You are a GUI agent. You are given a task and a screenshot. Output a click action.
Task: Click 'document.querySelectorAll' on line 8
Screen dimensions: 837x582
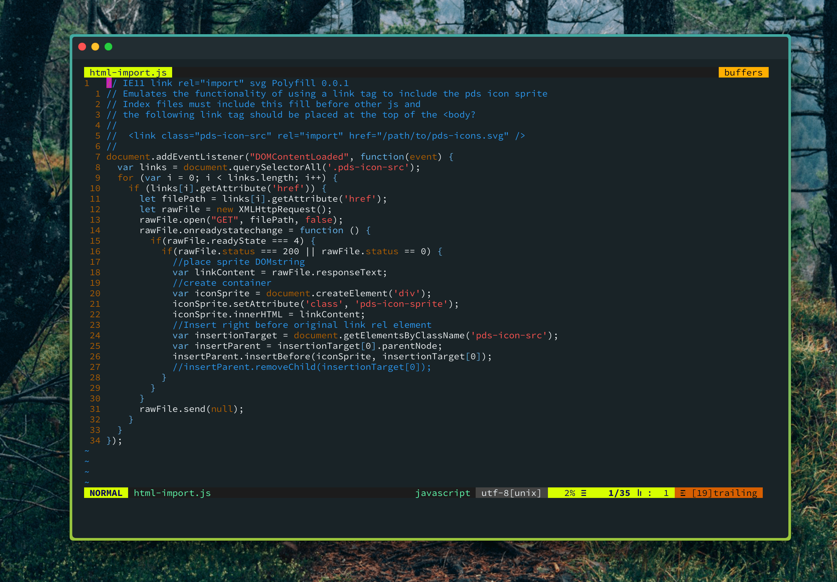(252, 167)
